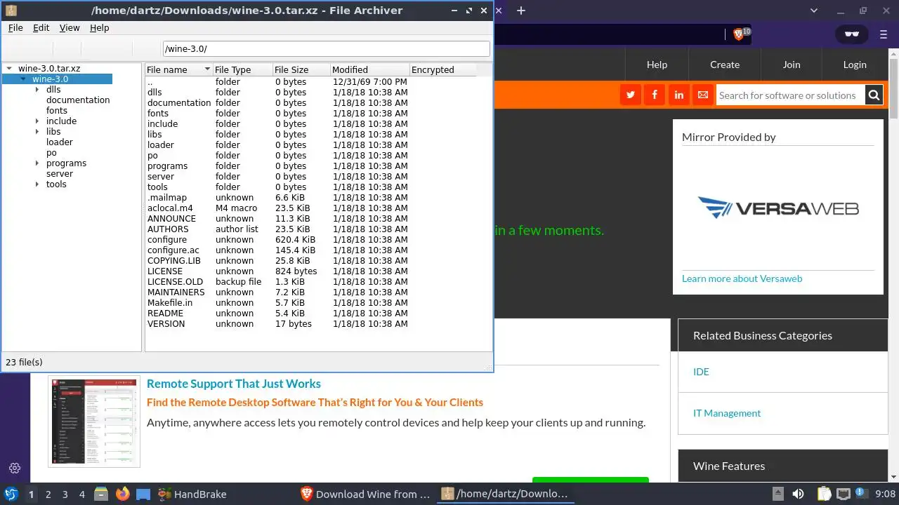Click the clipboard icon in system tray
Screen dimensions: 899x505
(x=823, y=494)
